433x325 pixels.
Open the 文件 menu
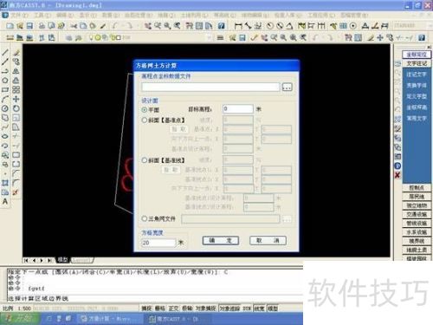pos(19,15)
